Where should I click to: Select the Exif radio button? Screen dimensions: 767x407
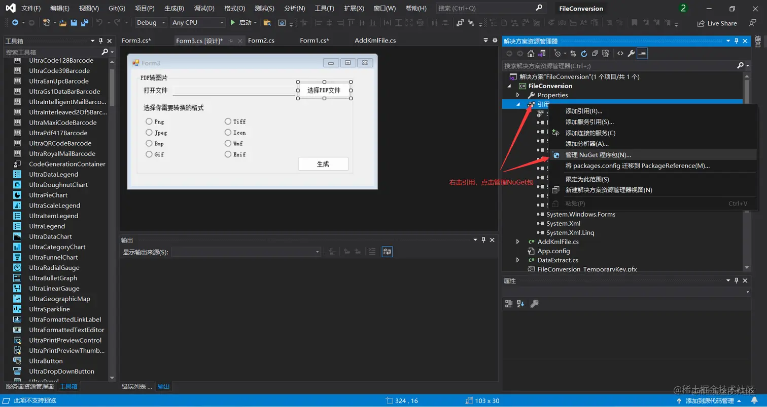[228, 154]
